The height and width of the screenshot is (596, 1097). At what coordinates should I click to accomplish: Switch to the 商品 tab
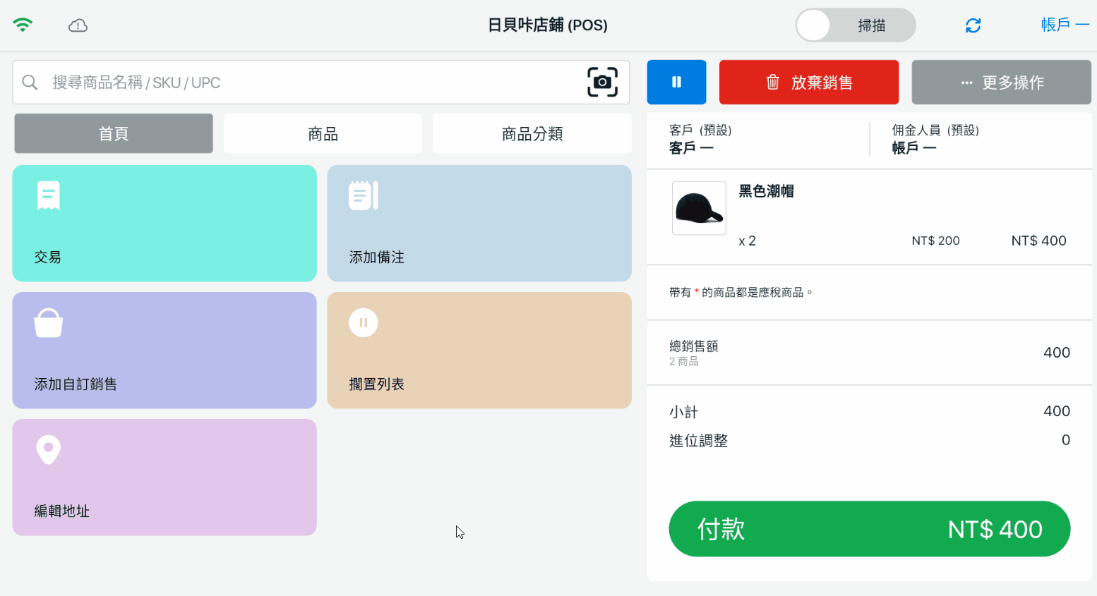point(323,133)
